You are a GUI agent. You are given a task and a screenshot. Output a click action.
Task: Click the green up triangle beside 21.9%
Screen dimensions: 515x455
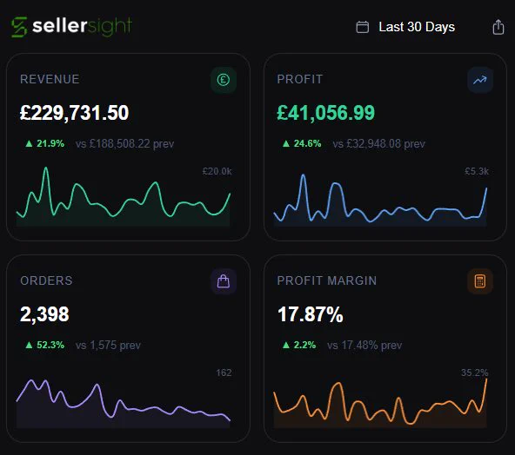29,143
